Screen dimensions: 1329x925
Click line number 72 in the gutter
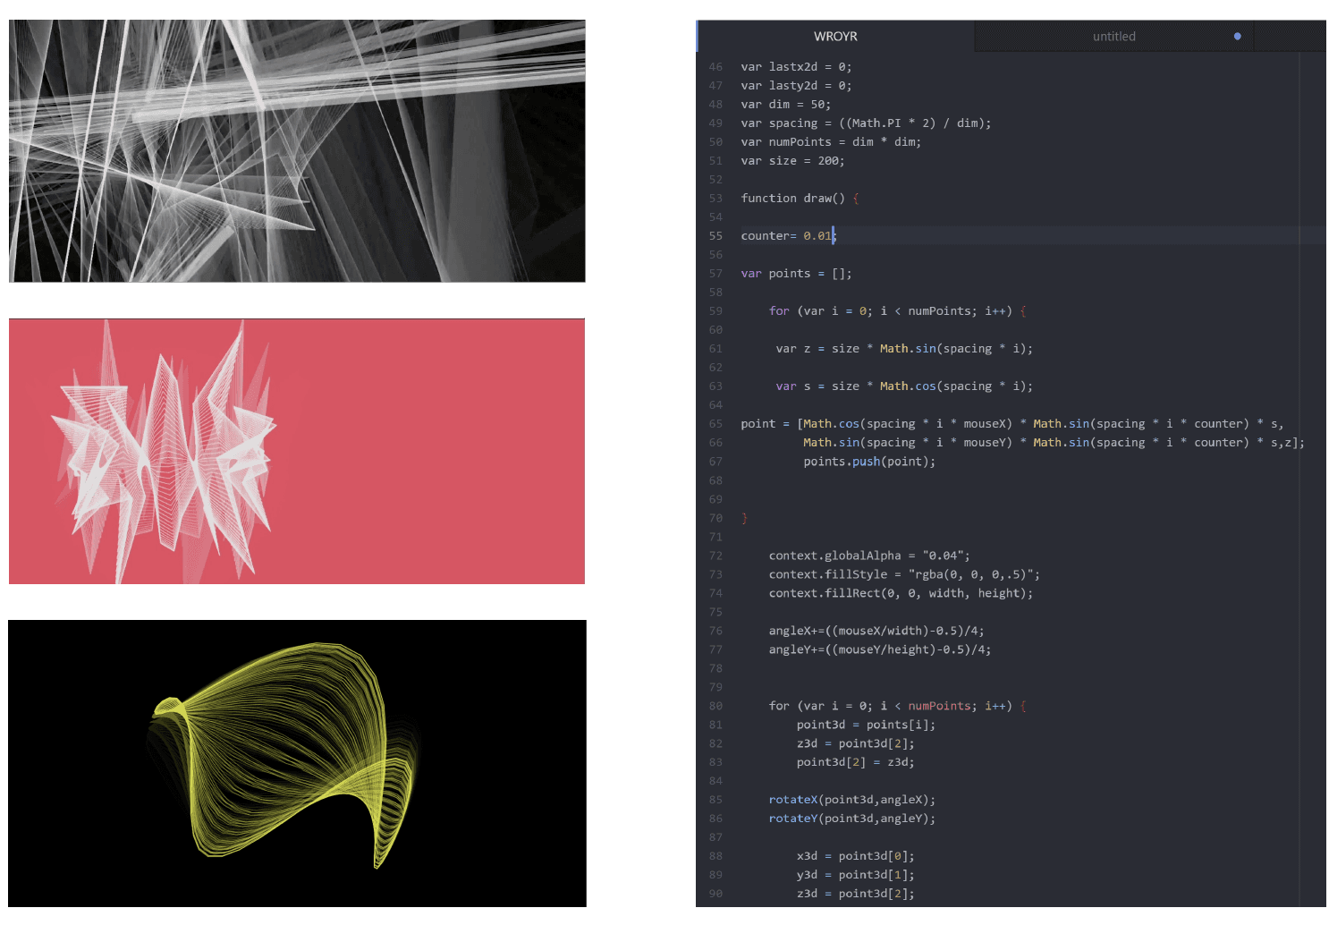[715, 556]
